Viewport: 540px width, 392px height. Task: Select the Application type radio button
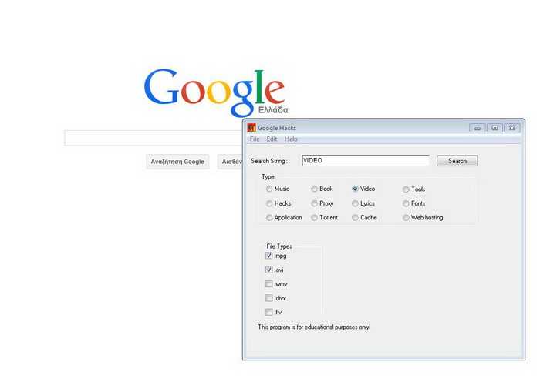269,218
